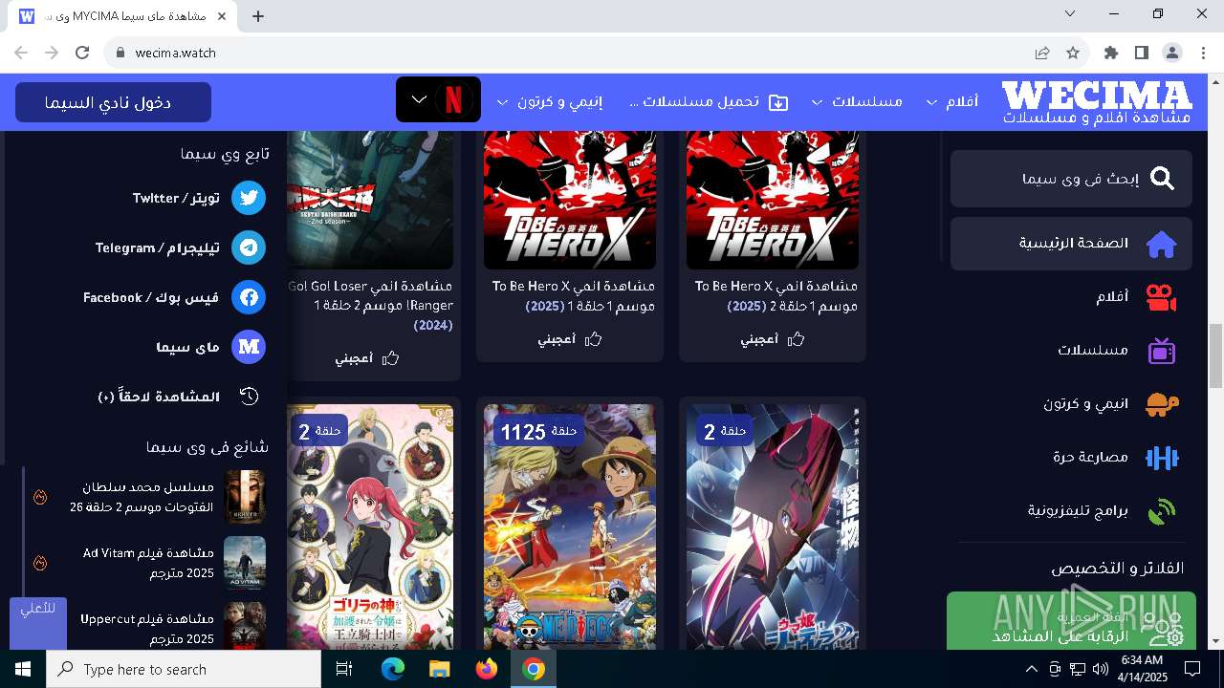
Task: Open the notifications center on taskbar
Action: point(1192,669)
